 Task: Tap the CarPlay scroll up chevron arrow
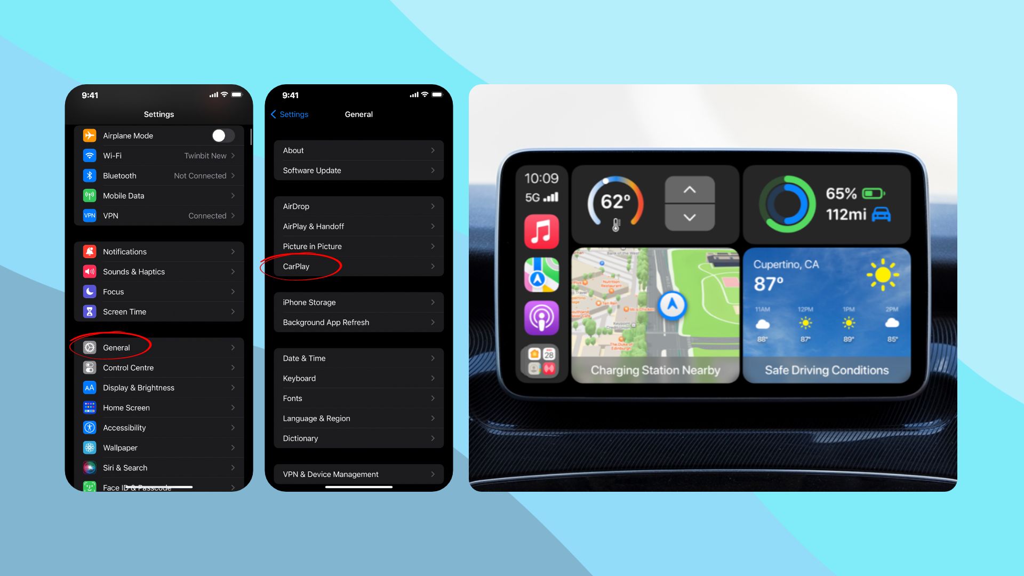pos(688,189)
